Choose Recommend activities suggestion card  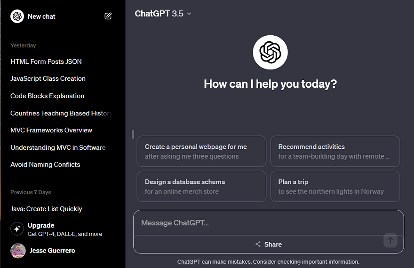[x=335, y=151]
